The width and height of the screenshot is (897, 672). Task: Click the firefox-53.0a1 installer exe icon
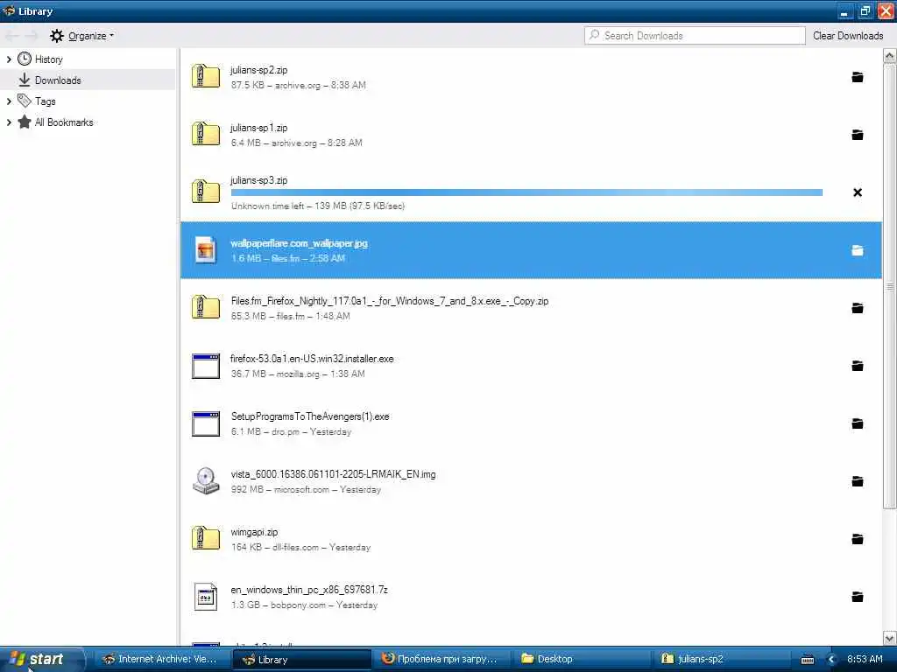click(205, 366)
